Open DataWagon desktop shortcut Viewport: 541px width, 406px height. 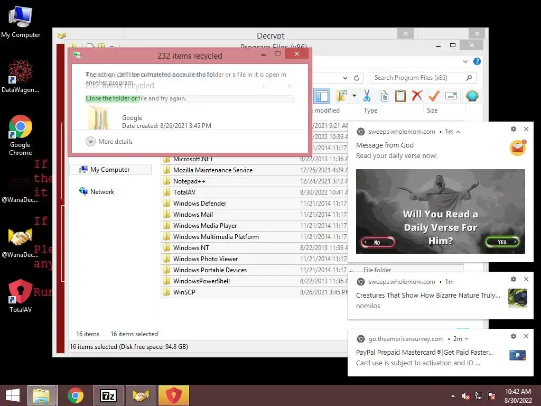click(21, 76)
